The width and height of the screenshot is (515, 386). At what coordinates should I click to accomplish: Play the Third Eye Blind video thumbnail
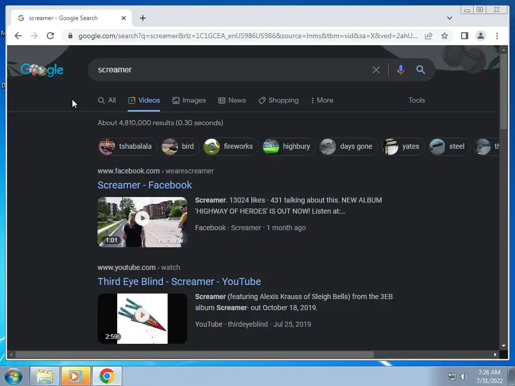(142, 318)
